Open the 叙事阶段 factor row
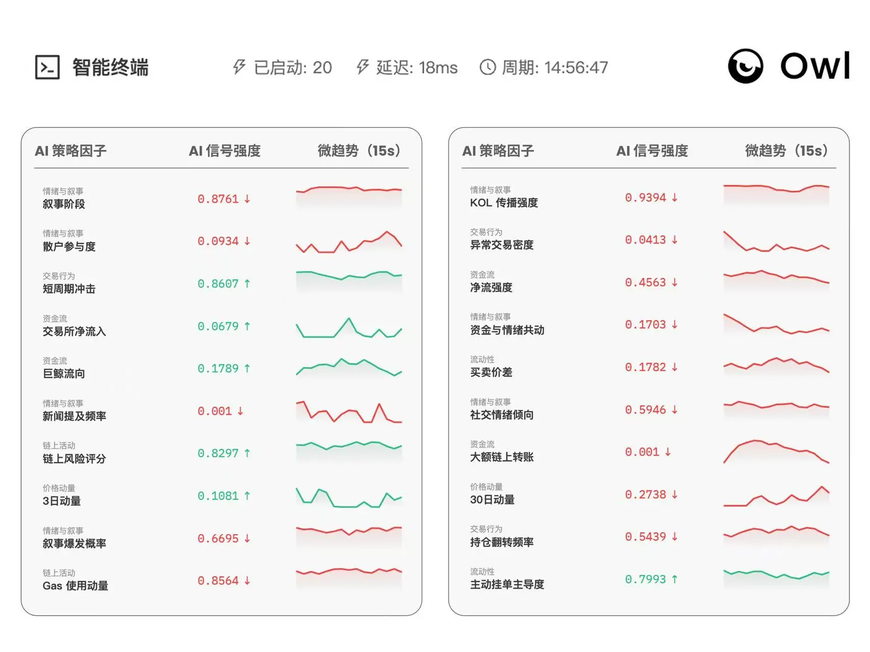The height and width of the screenshot is (652, 870). (x=64, y=204)
